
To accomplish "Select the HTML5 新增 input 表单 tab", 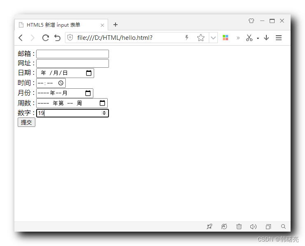I will 61,25.
